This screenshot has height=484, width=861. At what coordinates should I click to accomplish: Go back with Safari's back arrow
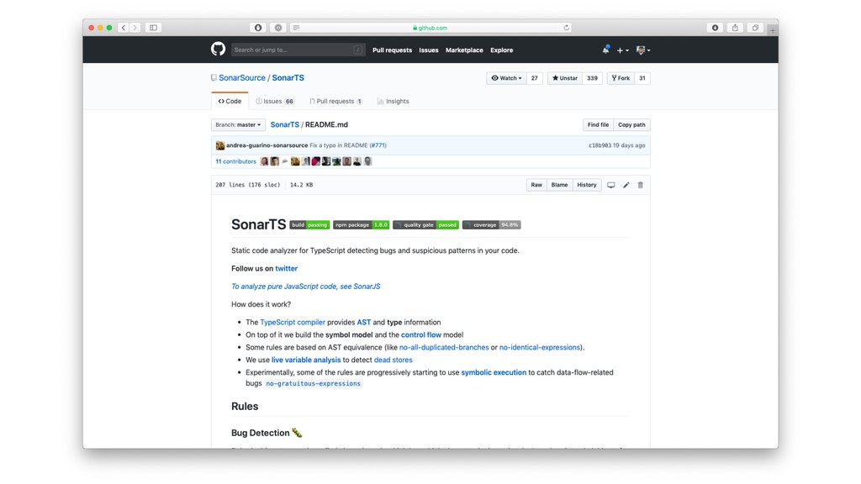[x=124, y=28]
